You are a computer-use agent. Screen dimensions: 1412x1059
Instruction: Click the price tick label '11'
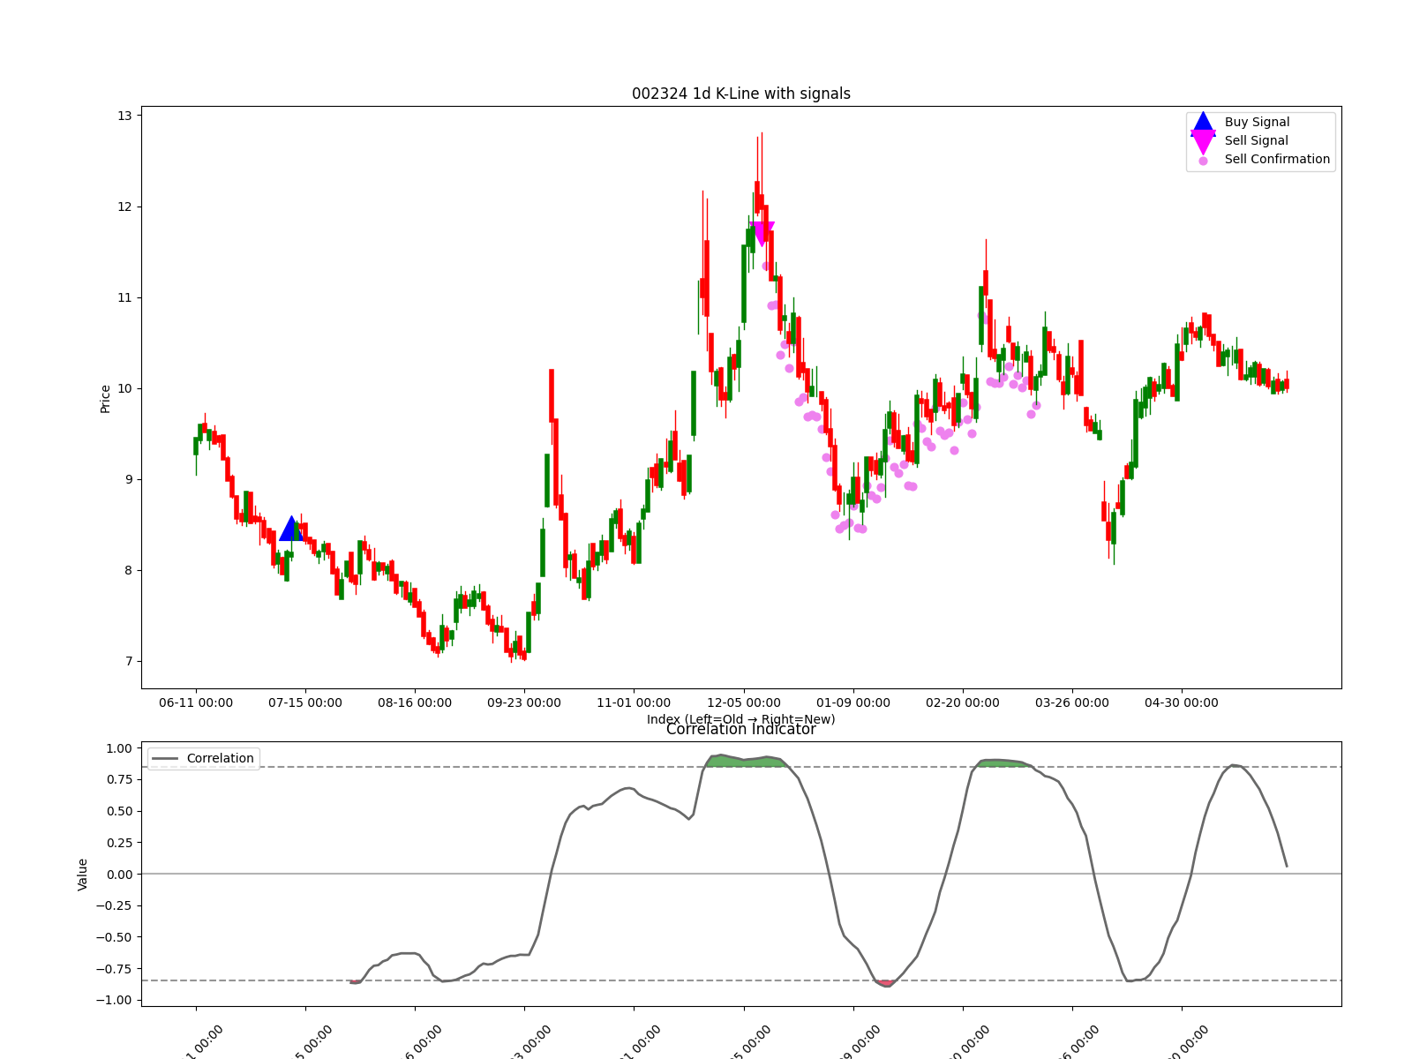click(124, 297)
